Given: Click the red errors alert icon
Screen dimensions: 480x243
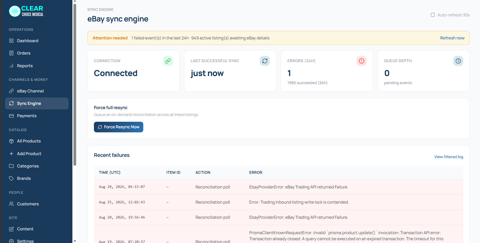Looking at the screenshot, I should click(x=361, y=61).
